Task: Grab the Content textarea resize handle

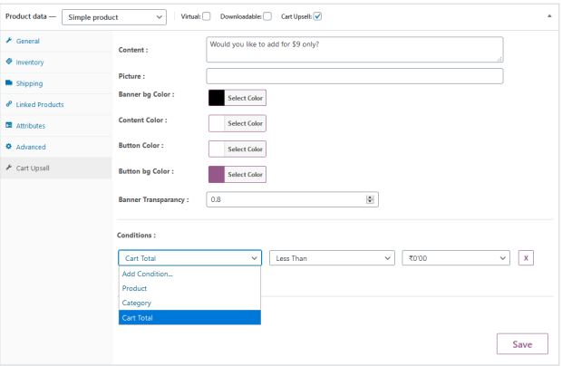Action: (x=499, y=59)
